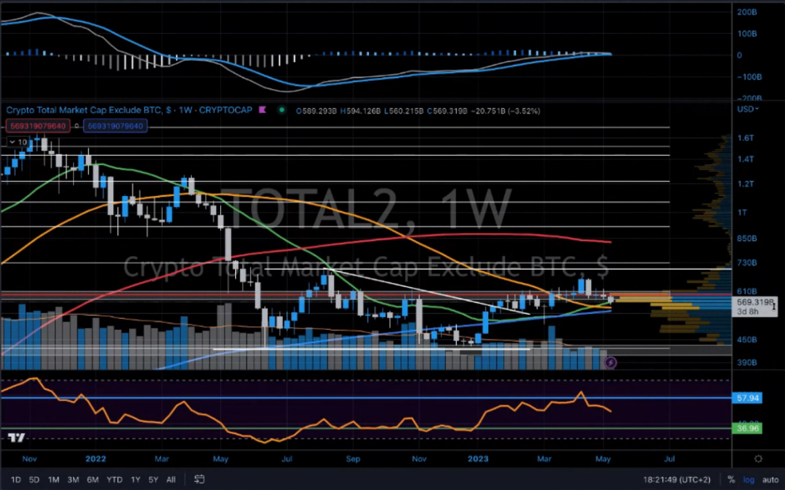The image size is (785, 490).
Task: Open the timezone menu at 18:21:49 (UTC+2)
Action: coord(677,480)
